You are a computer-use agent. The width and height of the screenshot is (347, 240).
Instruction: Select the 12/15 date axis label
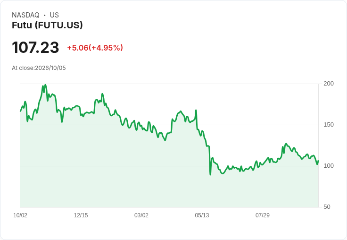[x=81, y=215]
